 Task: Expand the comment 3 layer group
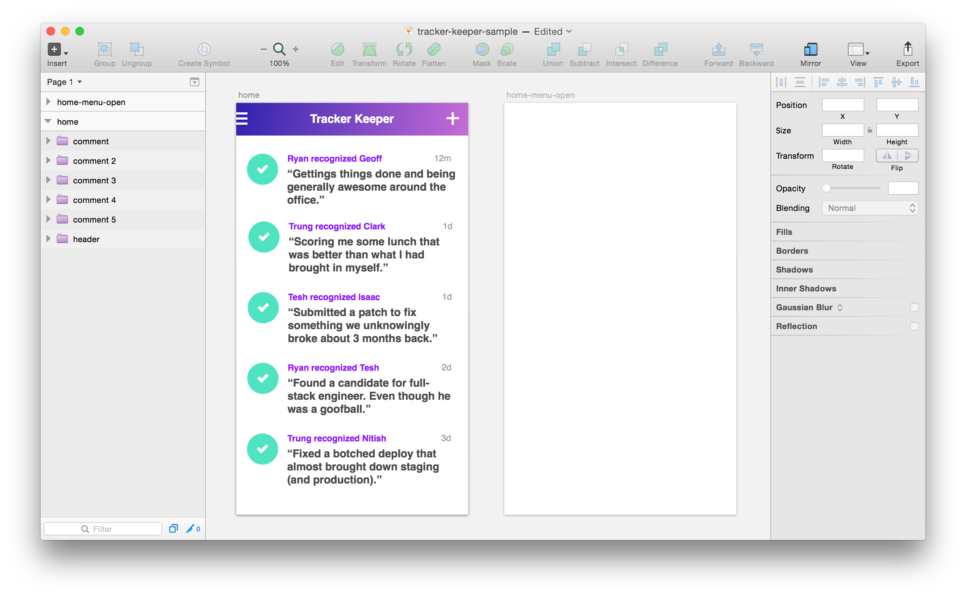(48, 180)
